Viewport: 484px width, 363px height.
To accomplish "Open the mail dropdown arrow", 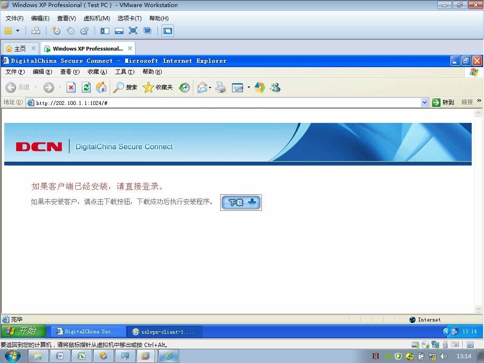I will [x=210, y=87].
